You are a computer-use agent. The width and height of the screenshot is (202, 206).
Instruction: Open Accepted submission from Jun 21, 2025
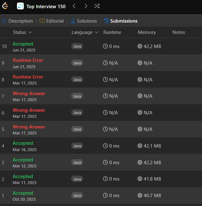[101, 46]
